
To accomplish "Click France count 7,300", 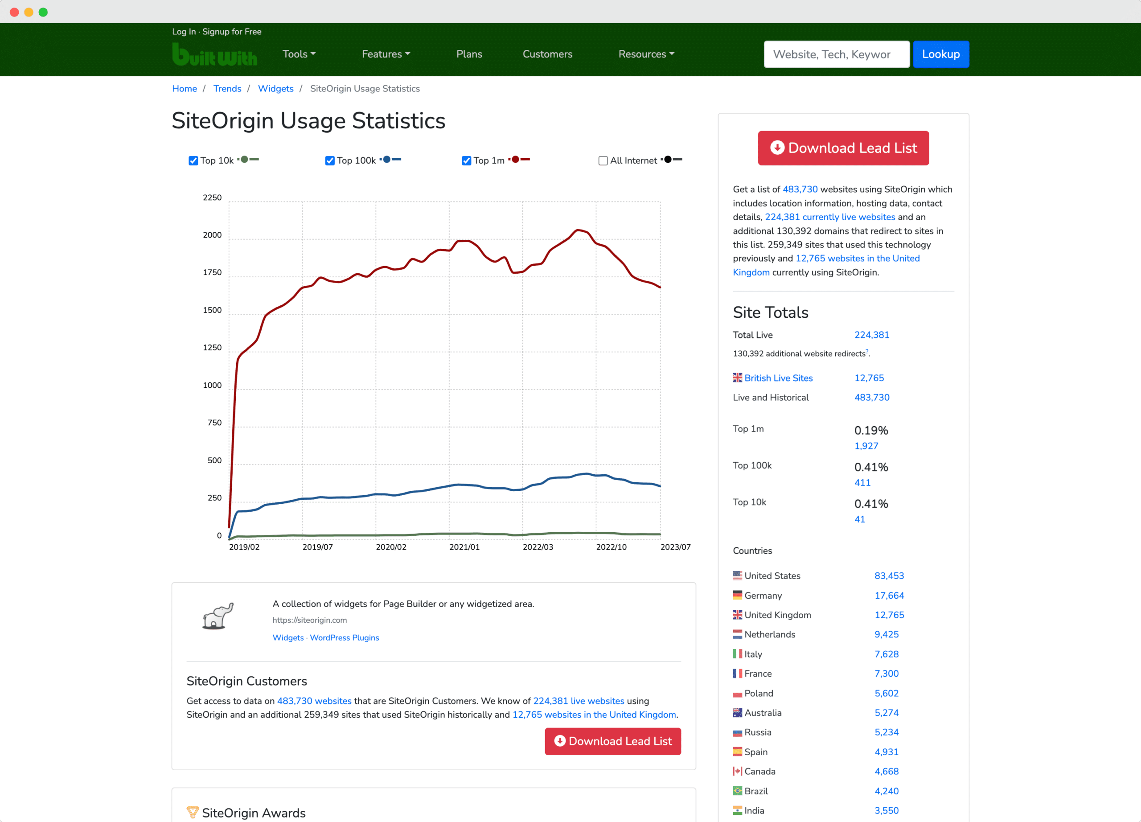I will click(x=886, y=674).
